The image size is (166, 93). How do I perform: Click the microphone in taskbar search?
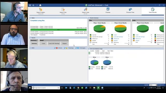pos(58,88)
